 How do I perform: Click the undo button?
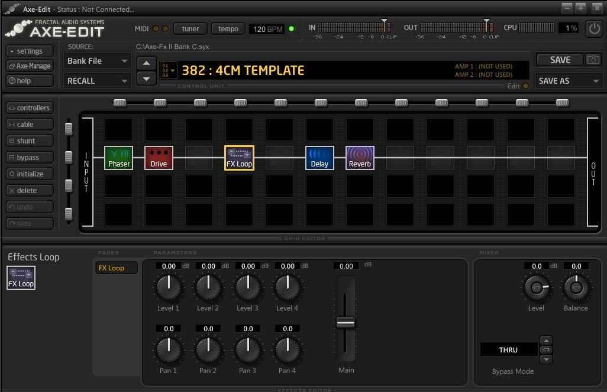(30, 207)
